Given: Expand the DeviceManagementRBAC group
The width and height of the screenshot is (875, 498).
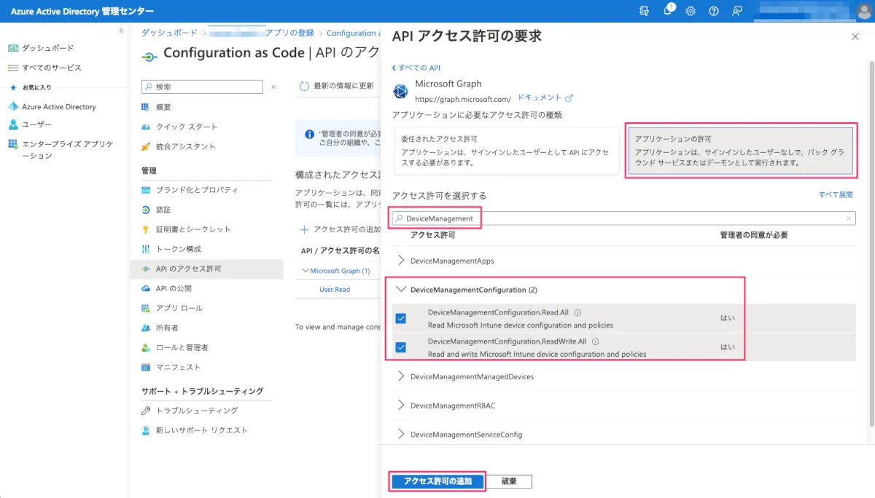Looking at the screenshot, I should click(401, 406).
